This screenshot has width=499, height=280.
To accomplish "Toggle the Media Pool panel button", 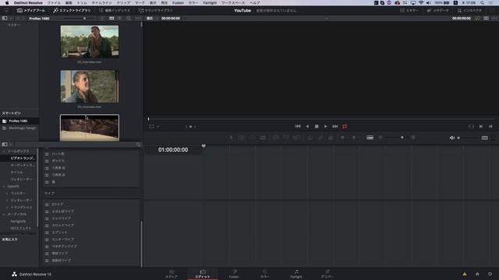I will [x=31, y=10].
